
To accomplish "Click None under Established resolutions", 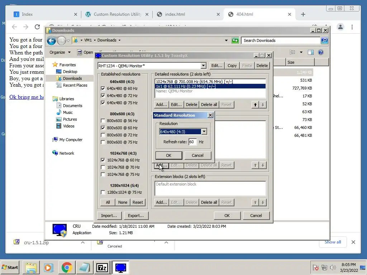I will click(x=123, y=202).
